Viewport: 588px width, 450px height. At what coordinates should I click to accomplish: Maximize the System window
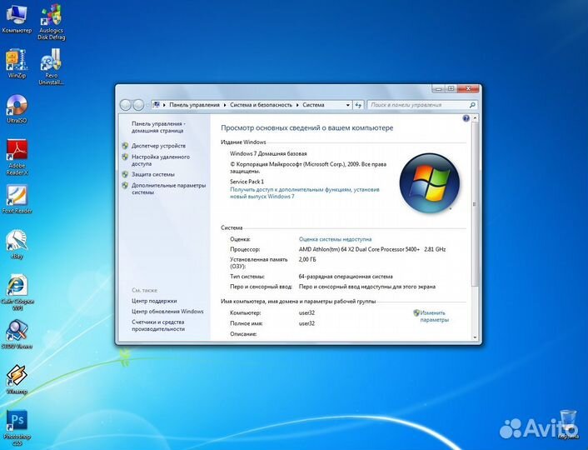coord(451,89)
